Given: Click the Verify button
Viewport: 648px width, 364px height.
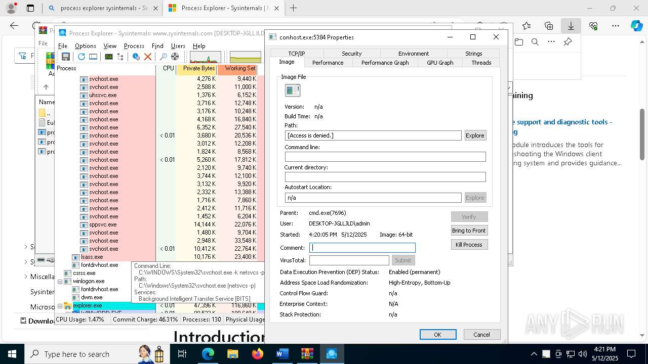Looking at the screenshot, I should (x=469, y=217).
